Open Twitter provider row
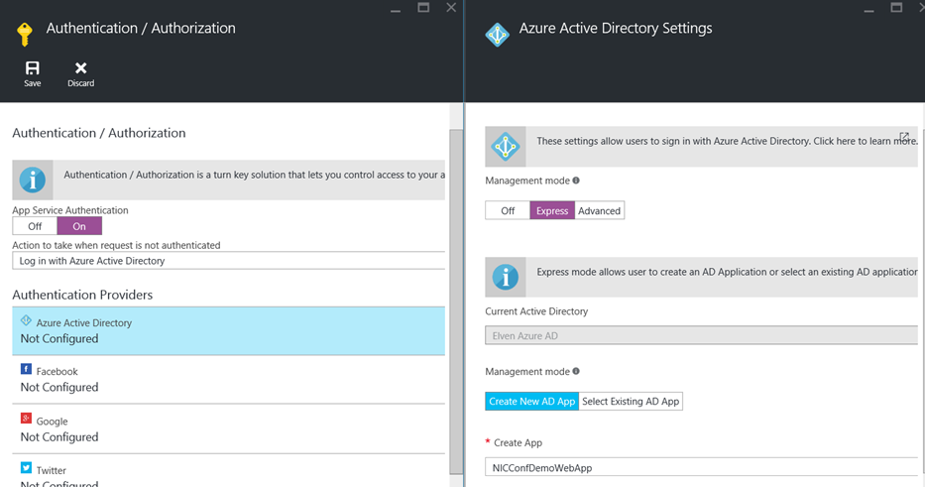 [229, 471]
